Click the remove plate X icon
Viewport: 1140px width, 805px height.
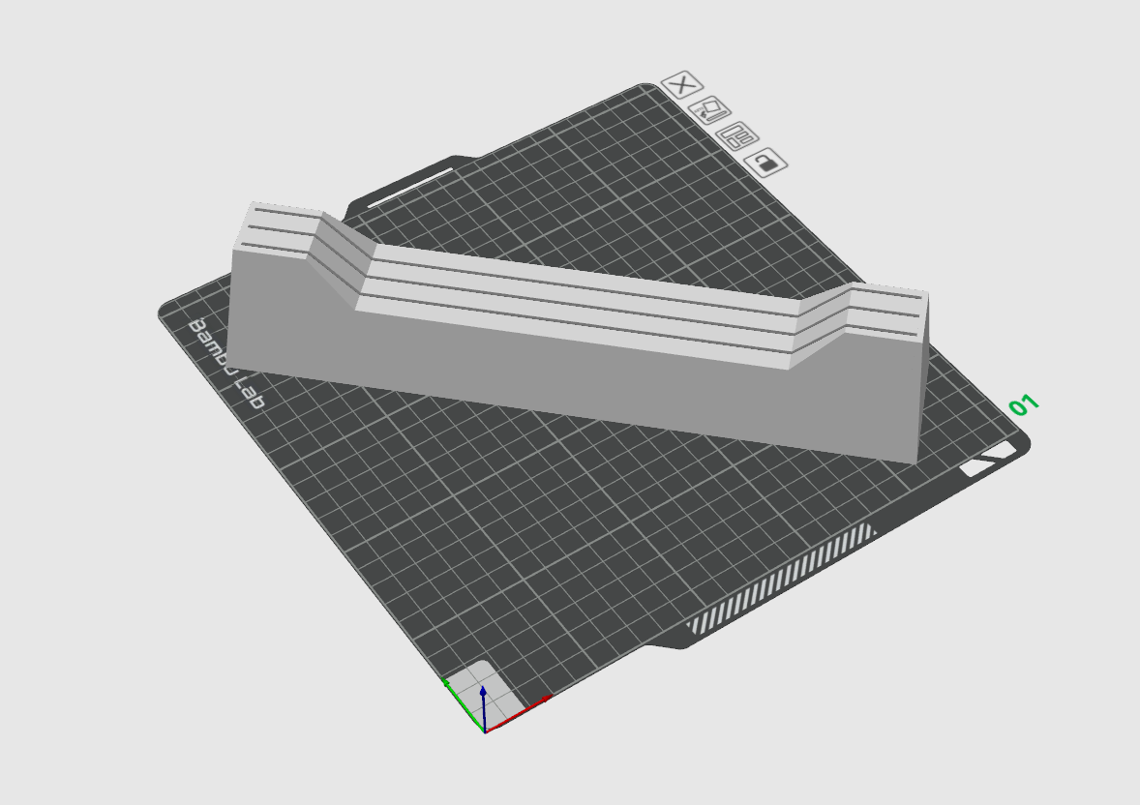click(682, 85)
